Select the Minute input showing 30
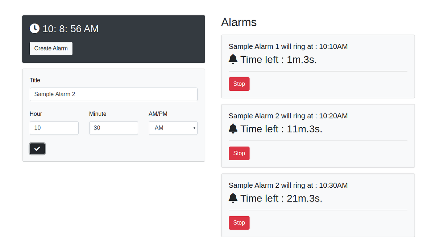Viewport: 435px width, 251px height. tap(113, 128)
